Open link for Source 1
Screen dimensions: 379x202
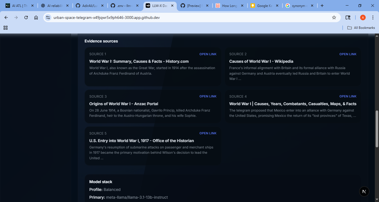coord(208,54)
